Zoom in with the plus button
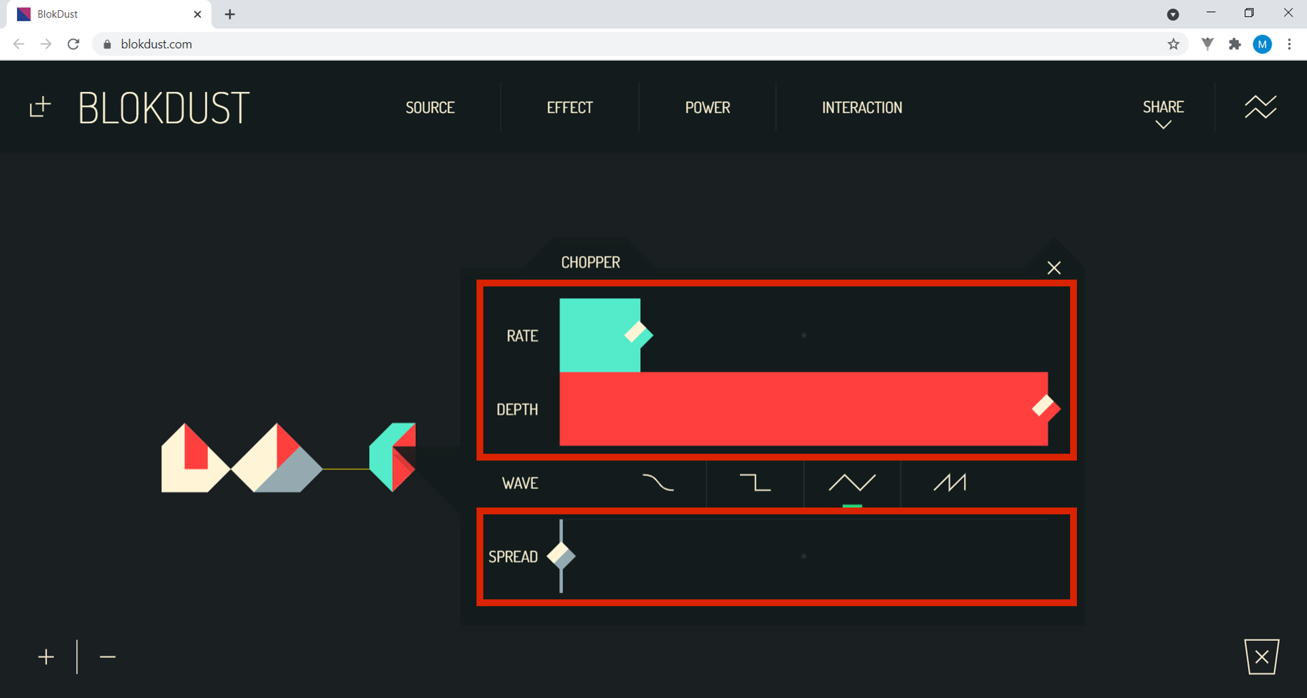 (46, 657)
